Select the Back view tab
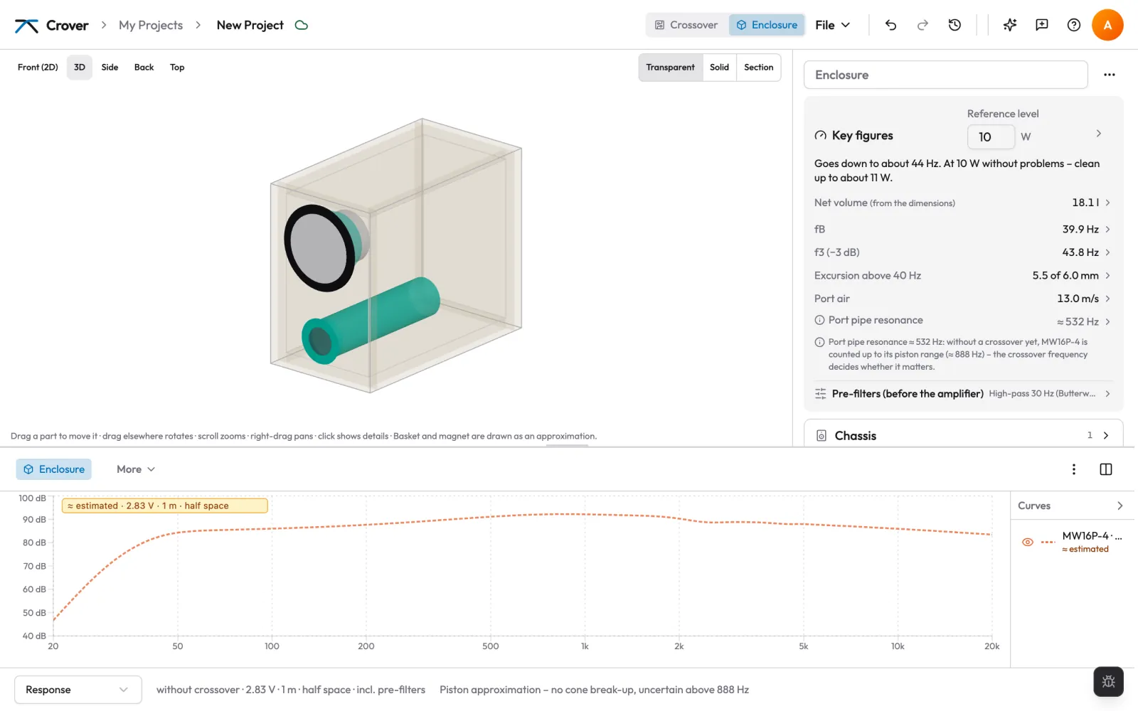Screen dimensions: 1138x711 pyautogui.click(x=144, y=68)
